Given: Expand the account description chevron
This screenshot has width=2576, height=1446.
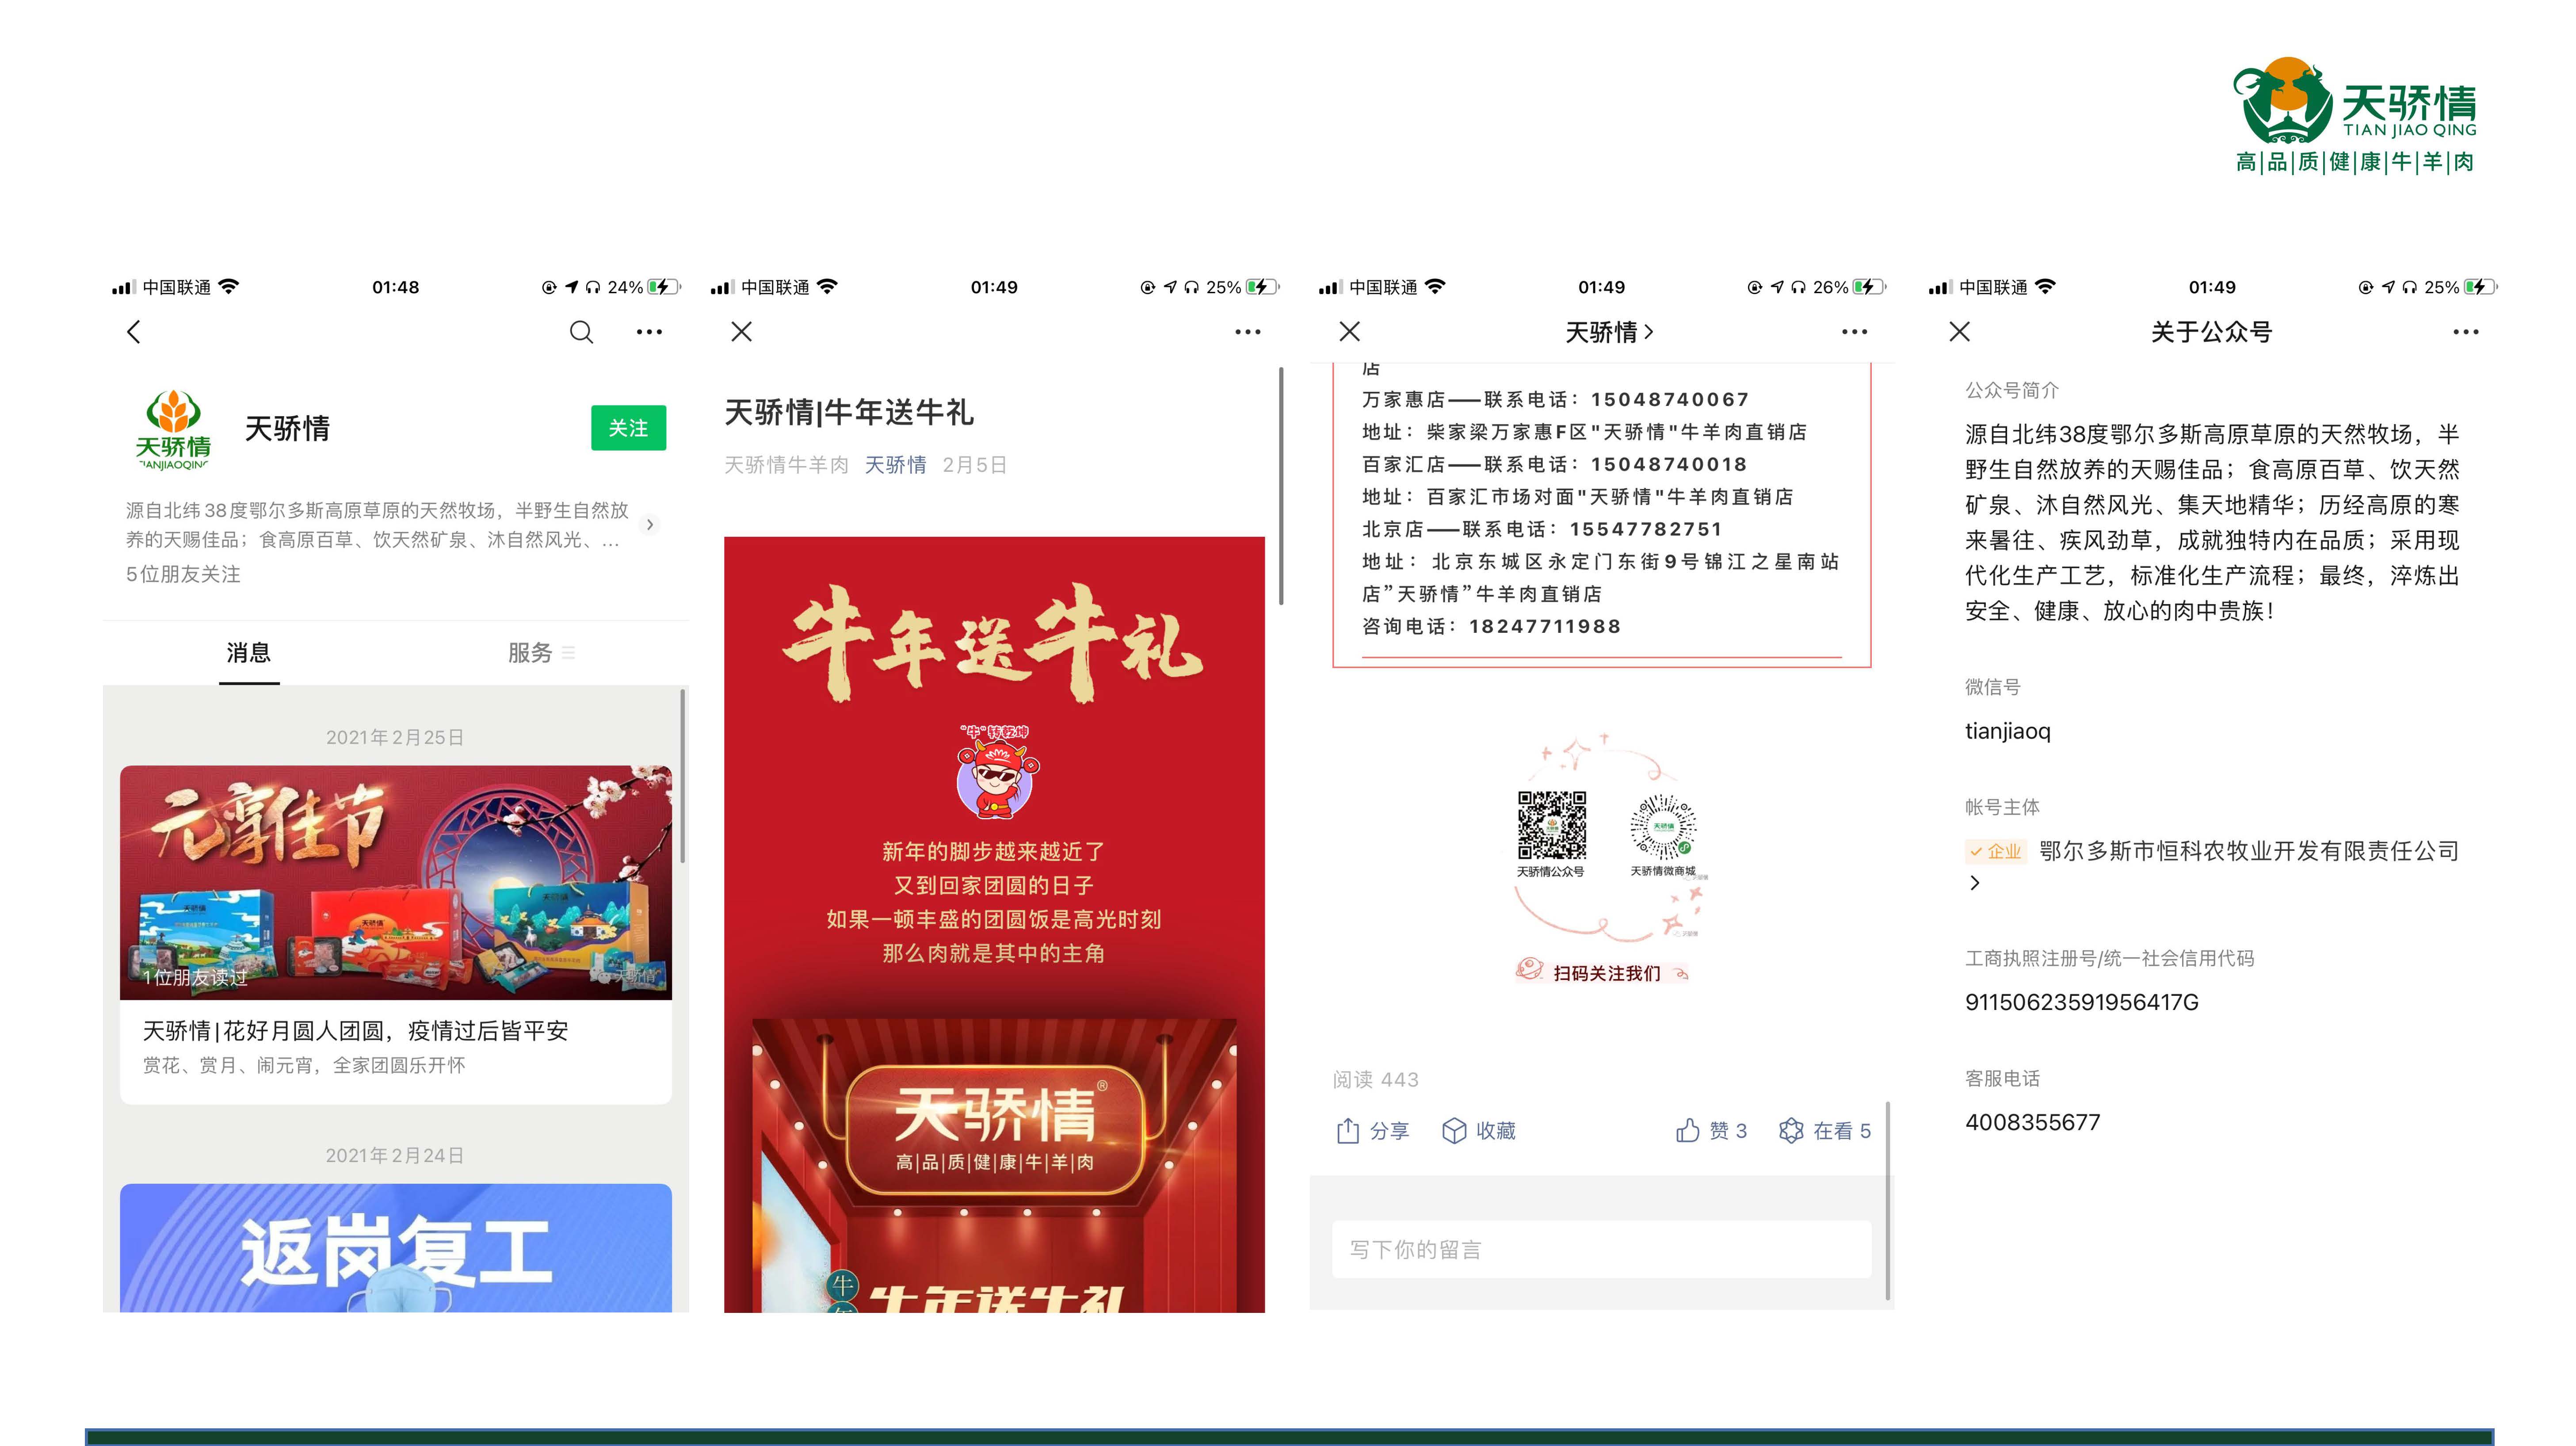Looking at the screenshot, I should click(650, 525).
